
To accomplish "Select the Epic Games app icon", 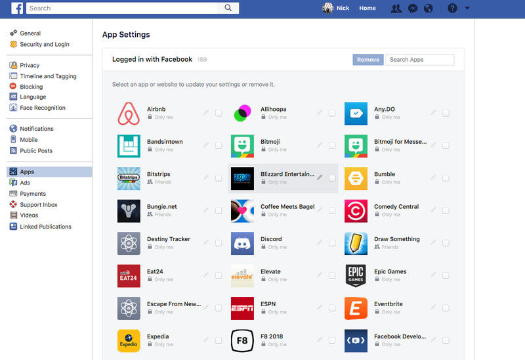I will point(356,276).
